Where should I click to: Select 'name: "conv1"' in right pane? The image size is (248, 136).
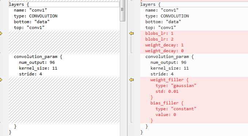[x=162, y=10]
